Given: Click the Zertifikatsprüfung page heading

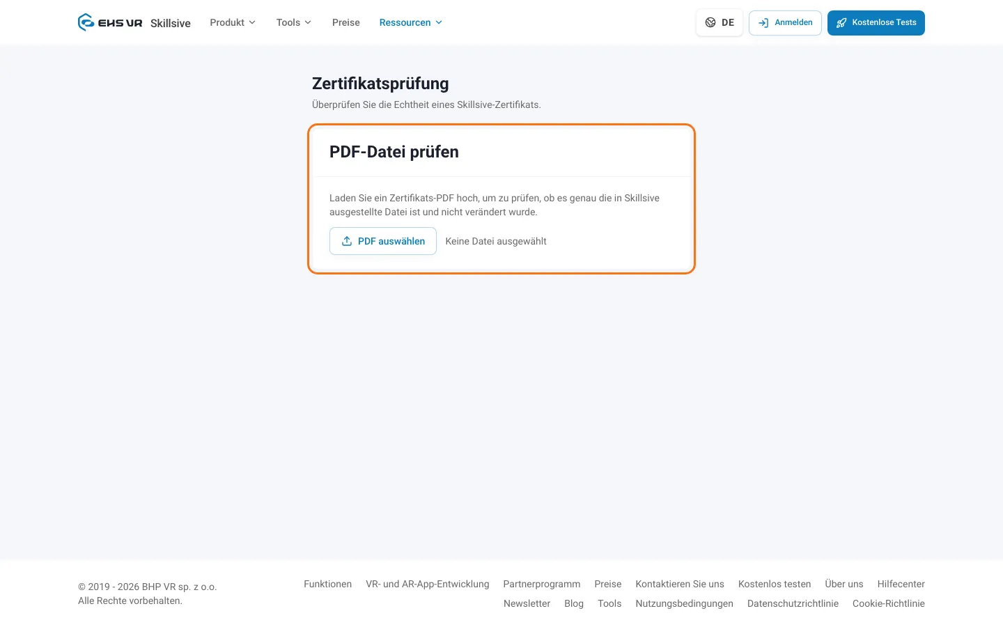Looking at the screenshot, I should [x=380, y=84].
